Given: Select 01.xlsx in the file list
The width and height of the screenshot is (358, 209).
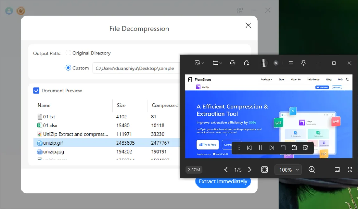Looking at the screenshot, I should click(x=50, y=126).
